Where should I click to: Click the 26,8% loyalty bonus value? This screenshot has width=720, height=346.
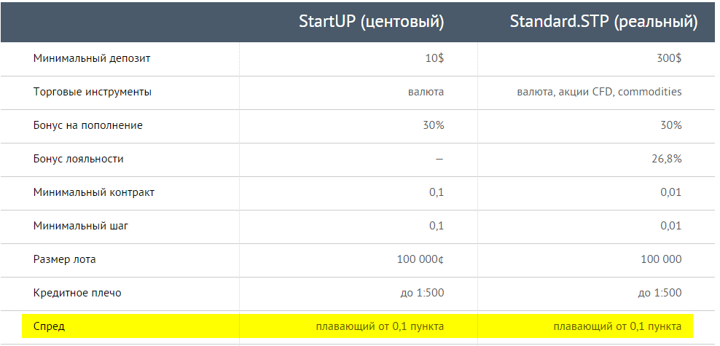[668, 159]
